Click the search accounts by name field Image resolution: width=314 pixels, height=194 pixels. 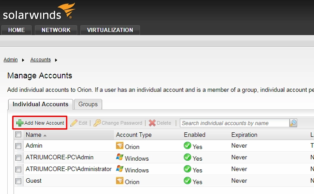pos(235,123)
